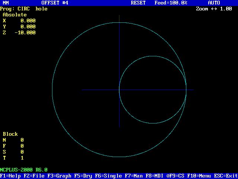Switch to F7=Man mode
This screenshot has width=238, height=179.
134,176
